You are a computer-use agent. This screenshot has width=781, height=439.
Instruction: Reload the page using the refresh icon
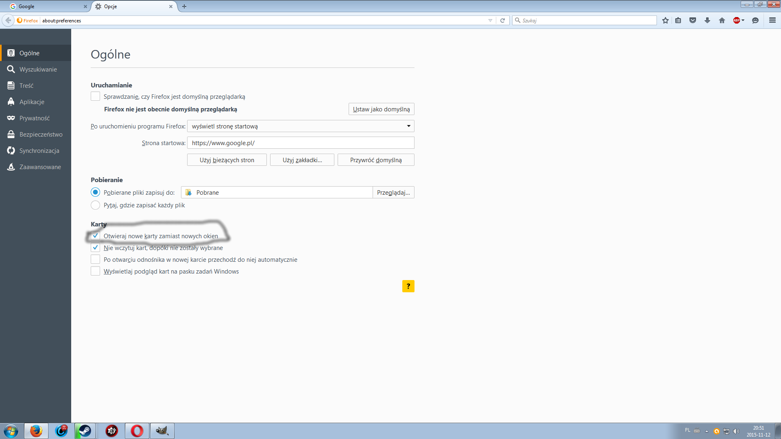tap(503, 20)
